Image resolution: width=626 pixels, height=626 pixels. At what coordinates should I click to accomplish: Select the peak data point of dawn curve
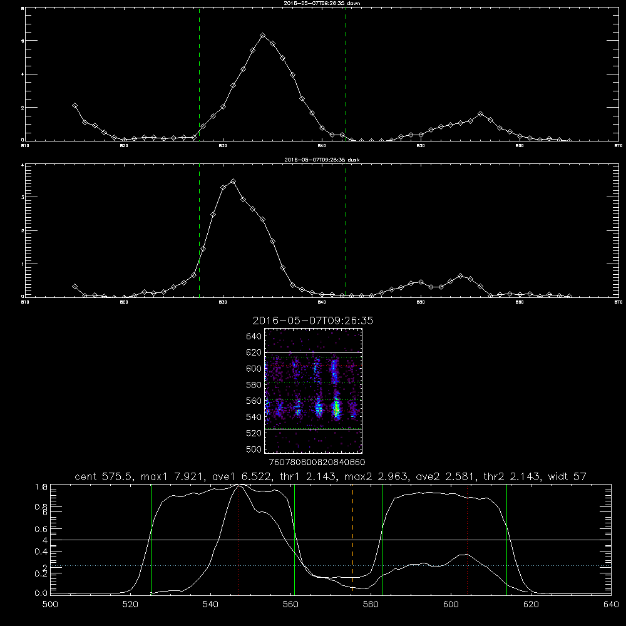coord(263,36)
